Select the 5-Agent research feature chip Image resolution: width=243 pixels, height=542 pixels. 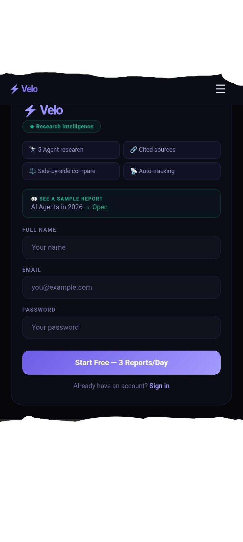point(71,150)
